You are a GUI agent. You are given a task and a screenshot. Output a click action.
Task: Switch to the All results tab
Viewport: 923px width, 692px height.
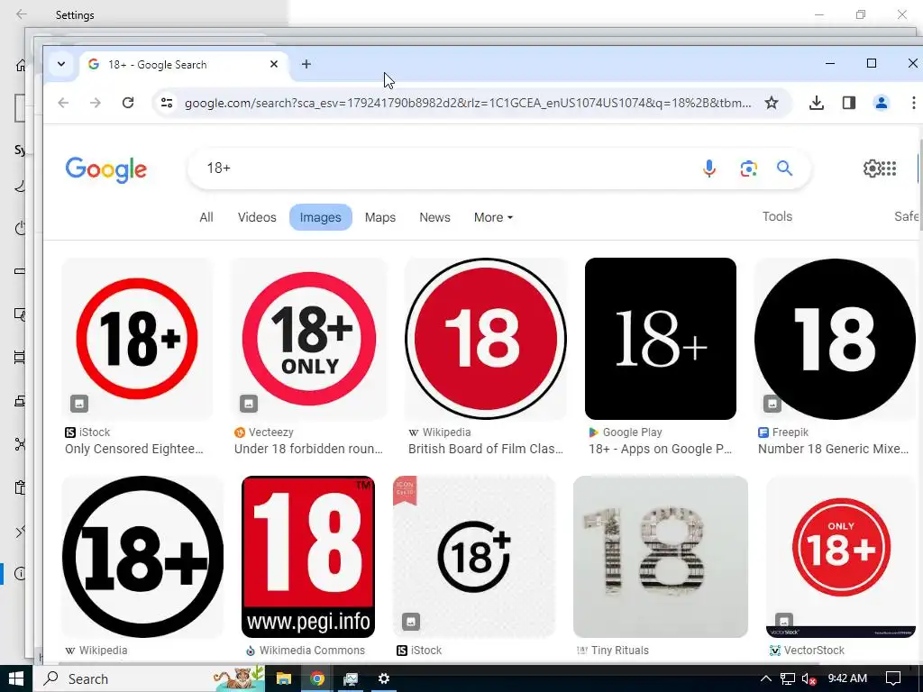[206, 217]
